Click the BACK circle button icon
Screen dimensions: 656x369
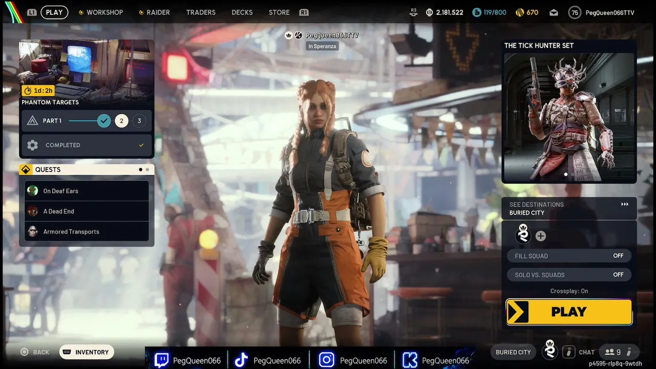[24, 352]
